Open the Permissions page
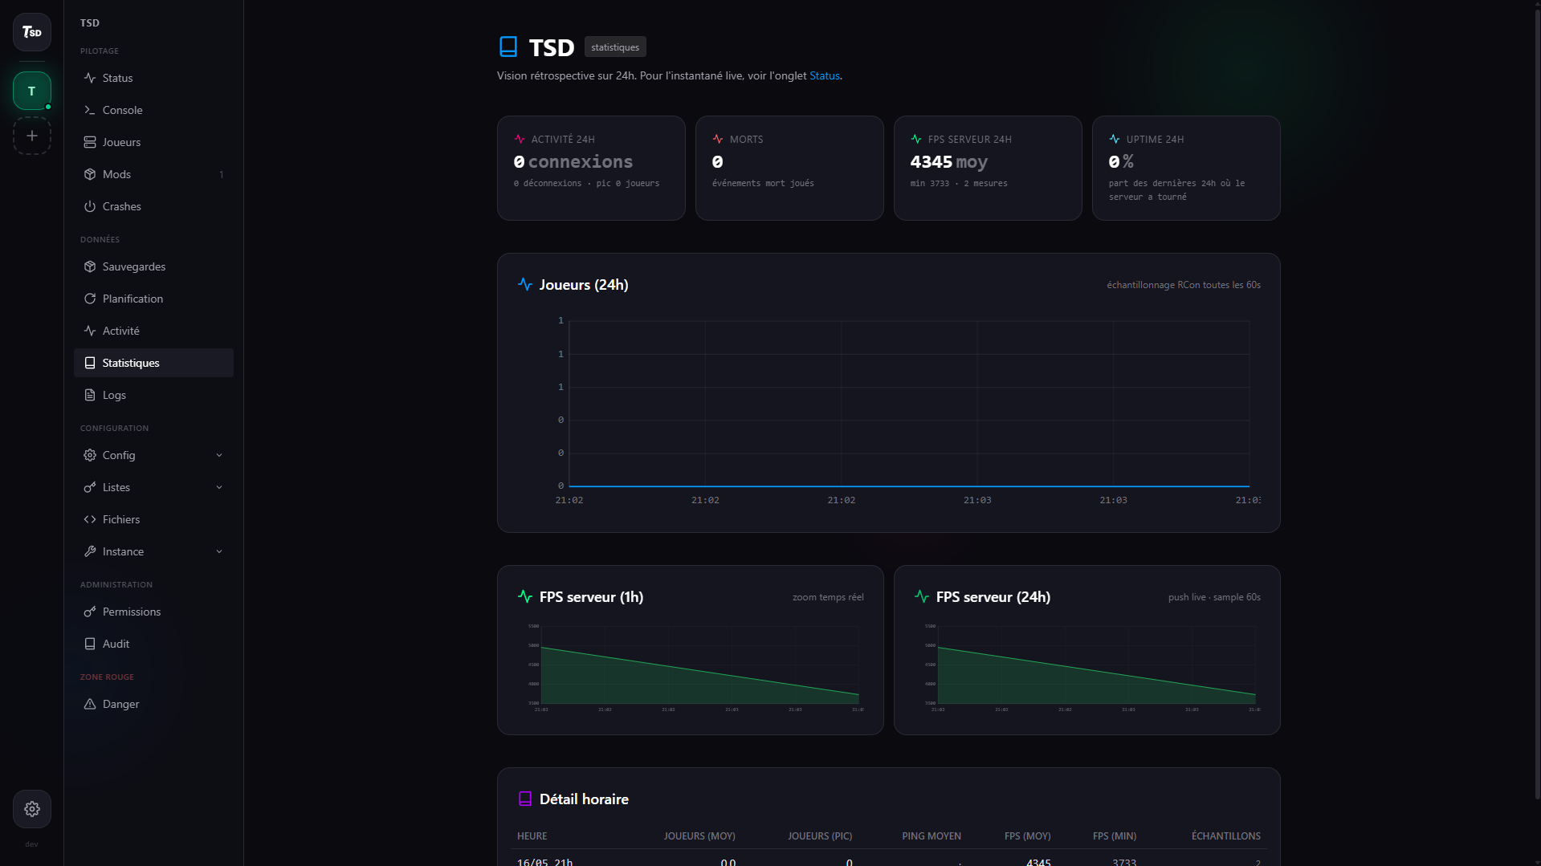 pyautogui.click(x=153, y=612)
